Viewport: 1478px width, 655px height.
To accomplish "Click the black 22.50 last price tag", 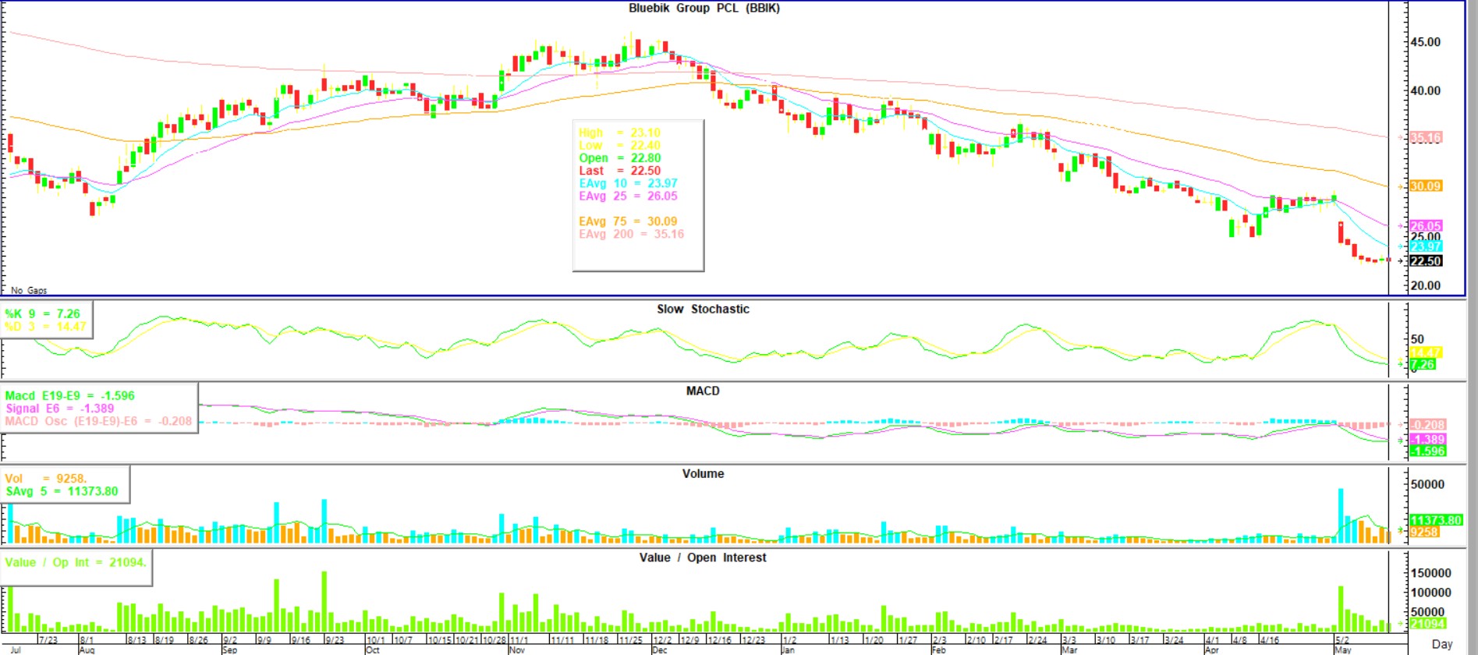I will pyautogui.click(x=1426, y=261).
